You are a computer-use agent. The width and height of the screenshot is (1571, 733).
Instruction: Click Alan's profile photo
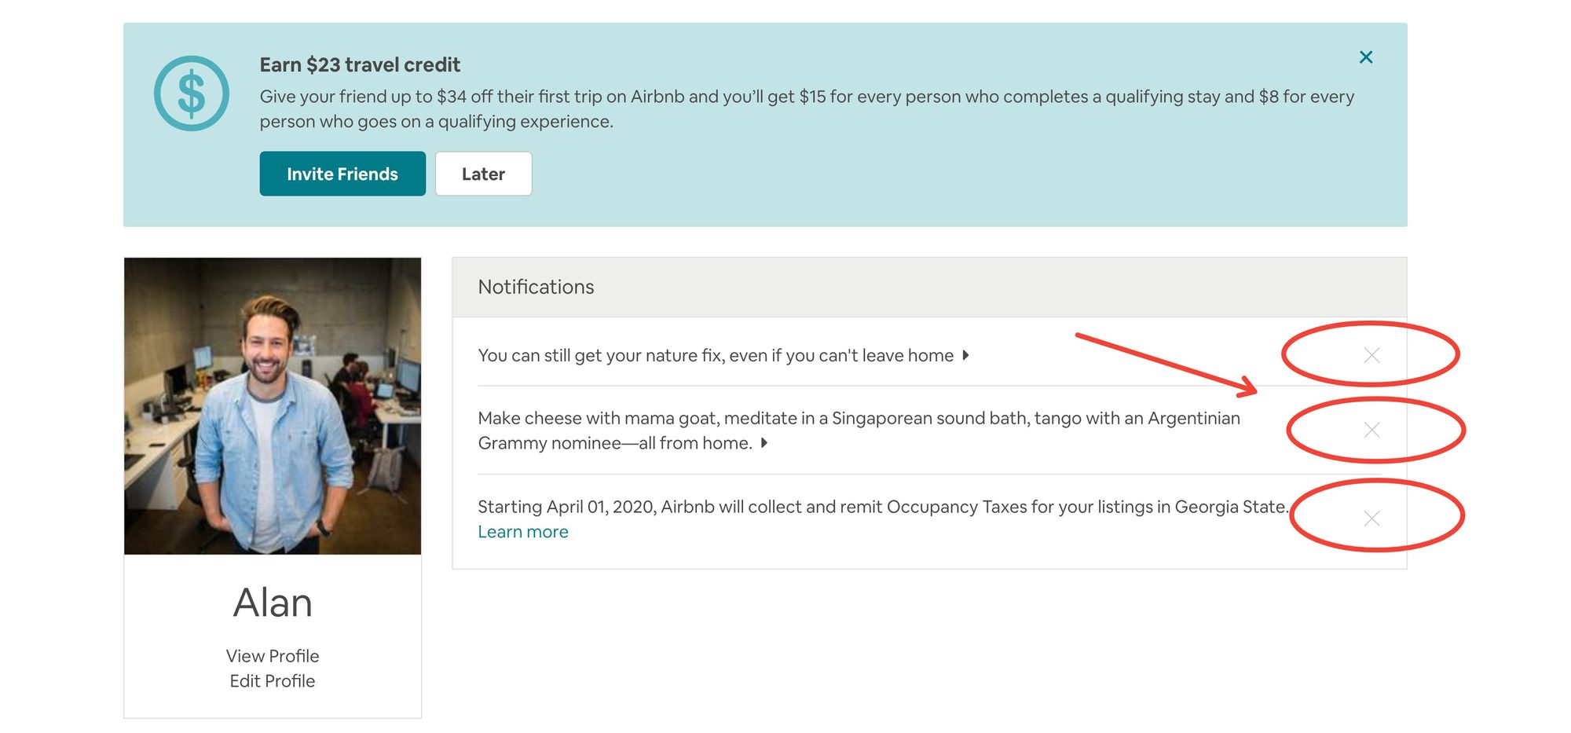click(x=273, y=406)
